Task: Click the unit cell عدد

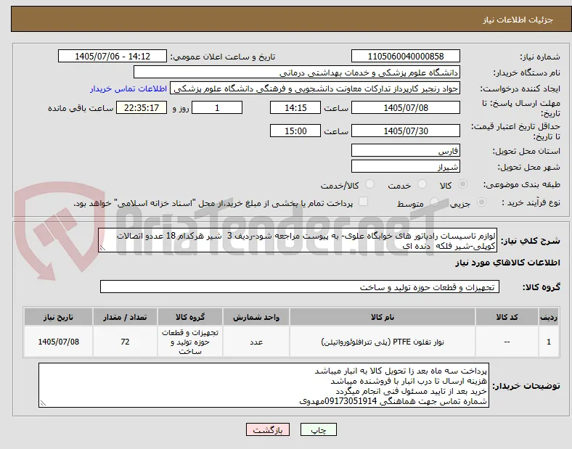Action: [256, 342]
